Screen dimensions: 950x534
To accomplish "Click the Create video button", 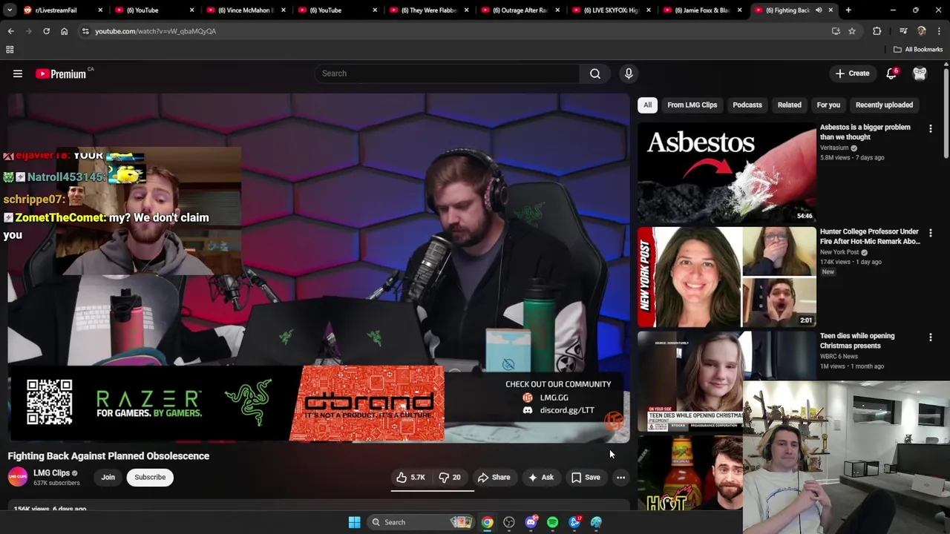I will 852,73.
